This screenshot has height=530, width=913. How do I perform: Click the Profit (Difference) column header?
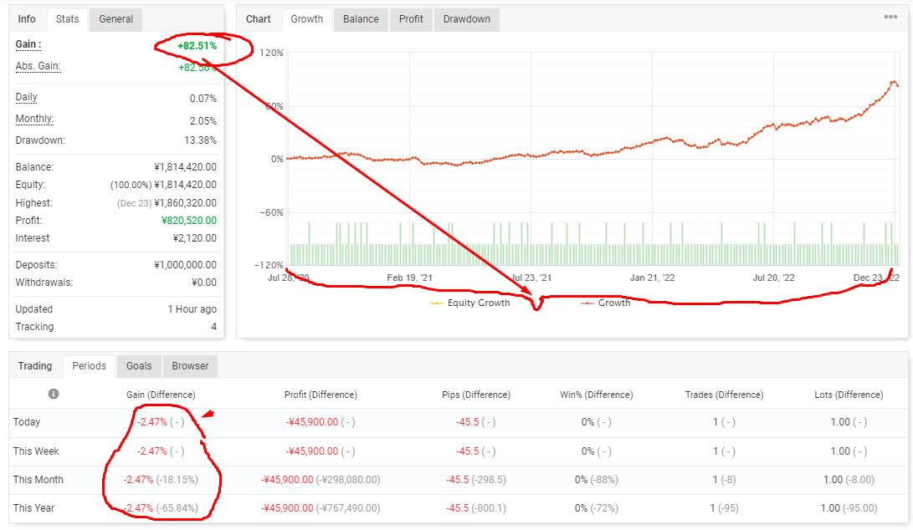pos(321,395)
